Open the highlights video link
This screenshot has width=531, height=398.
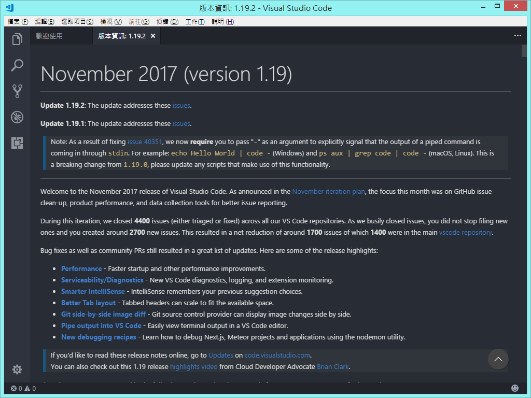tap(194, 367)
